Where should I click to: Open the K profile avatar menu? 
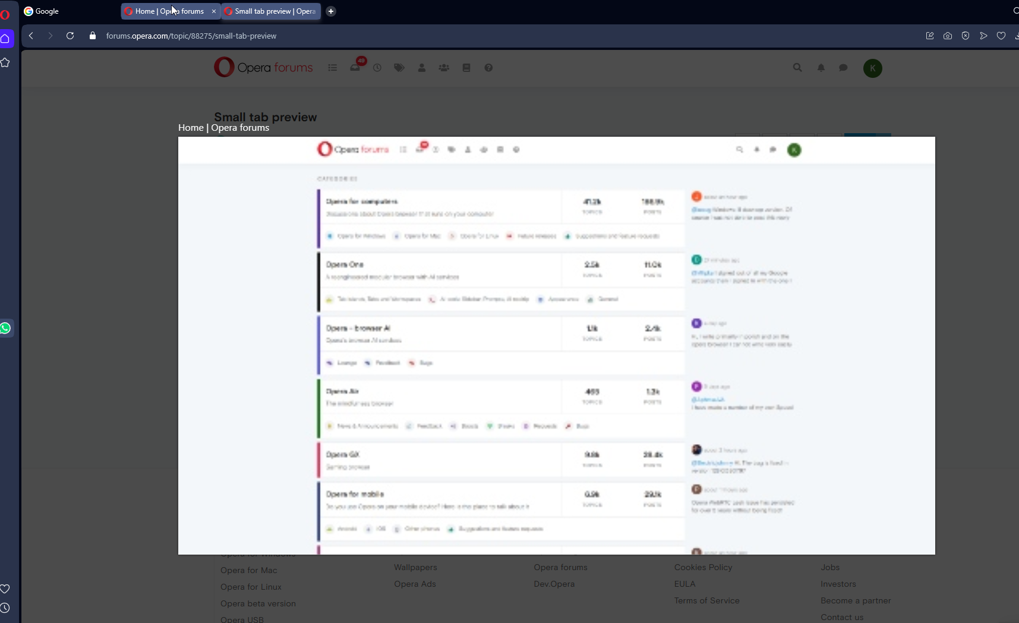(872, 68)
